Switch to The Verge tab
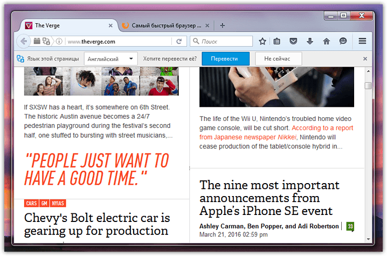Screen dimensions: 387x256 point(65,25)
